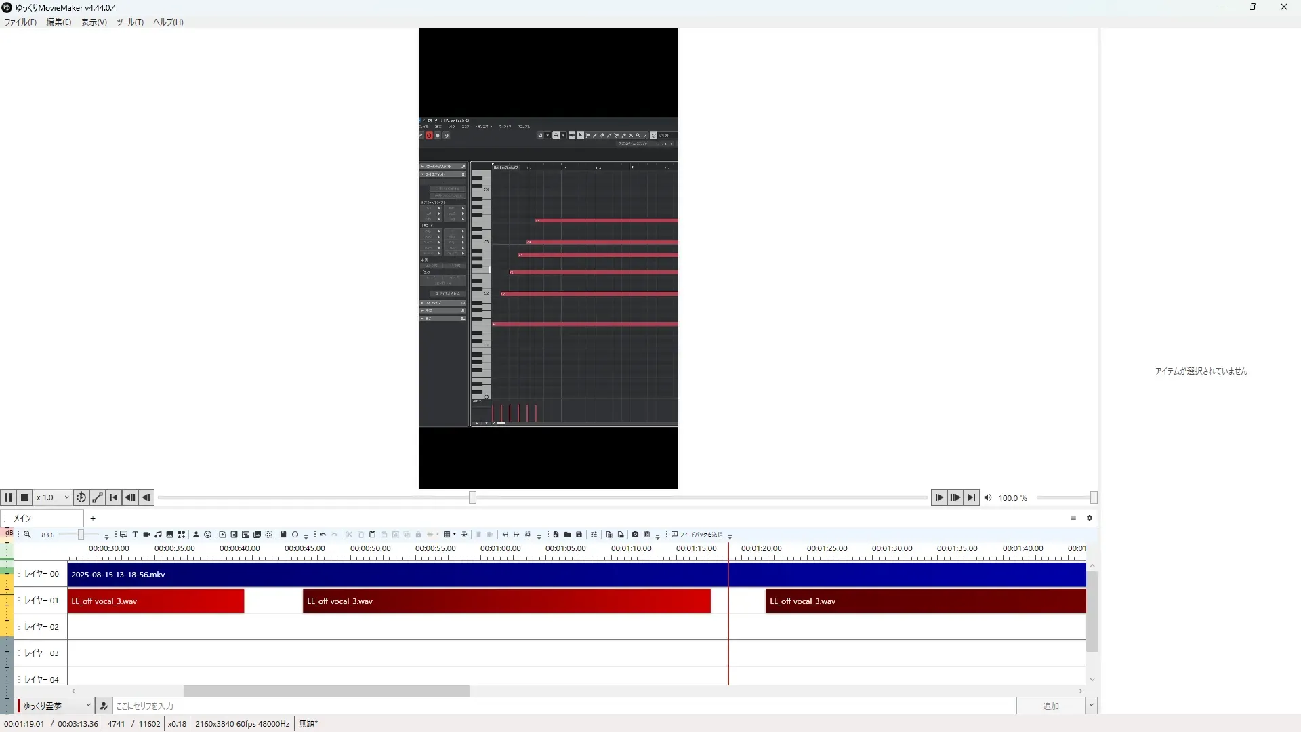Add a text item from timeline toolbar
The width and height of the screenshot is (1301, 732).
click(x=135, y=535)
